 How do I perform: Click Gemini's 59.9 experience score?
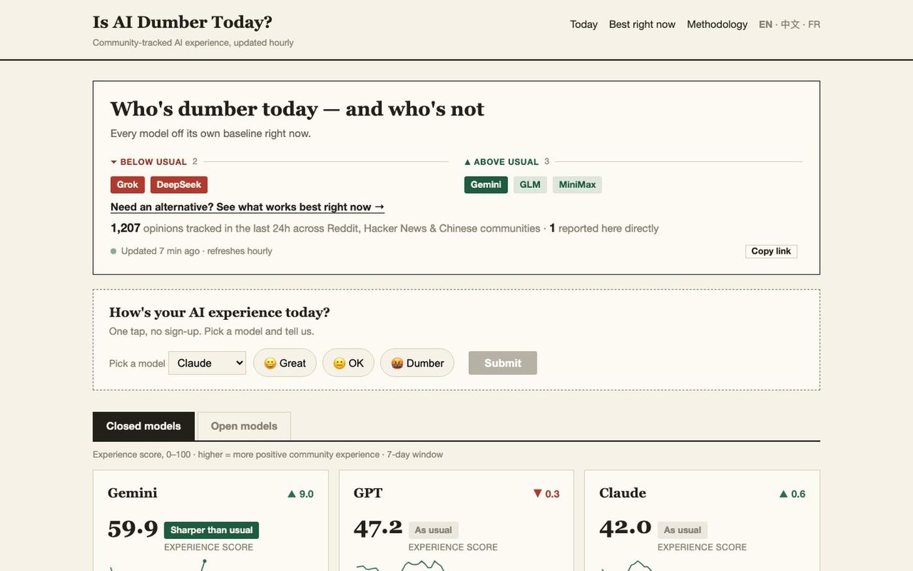point(133,528)
